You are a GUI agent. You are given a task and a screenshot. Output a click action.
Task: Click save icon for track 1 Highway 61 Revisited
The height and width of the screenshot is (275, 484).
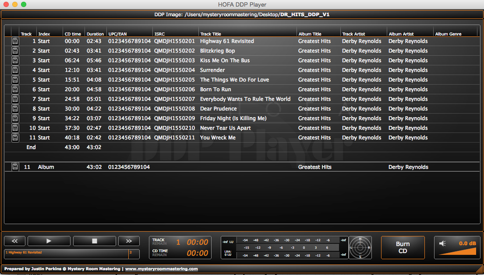[x=15, y=41]
